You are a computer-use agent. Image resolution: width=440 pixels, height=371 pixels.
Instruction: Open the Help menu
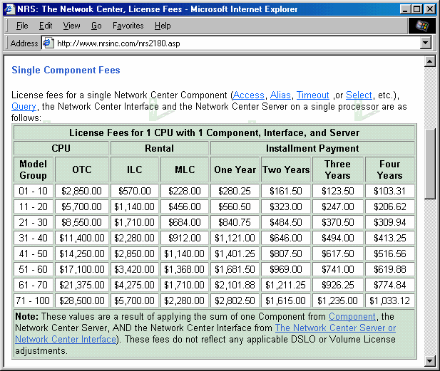click(163, 26)
